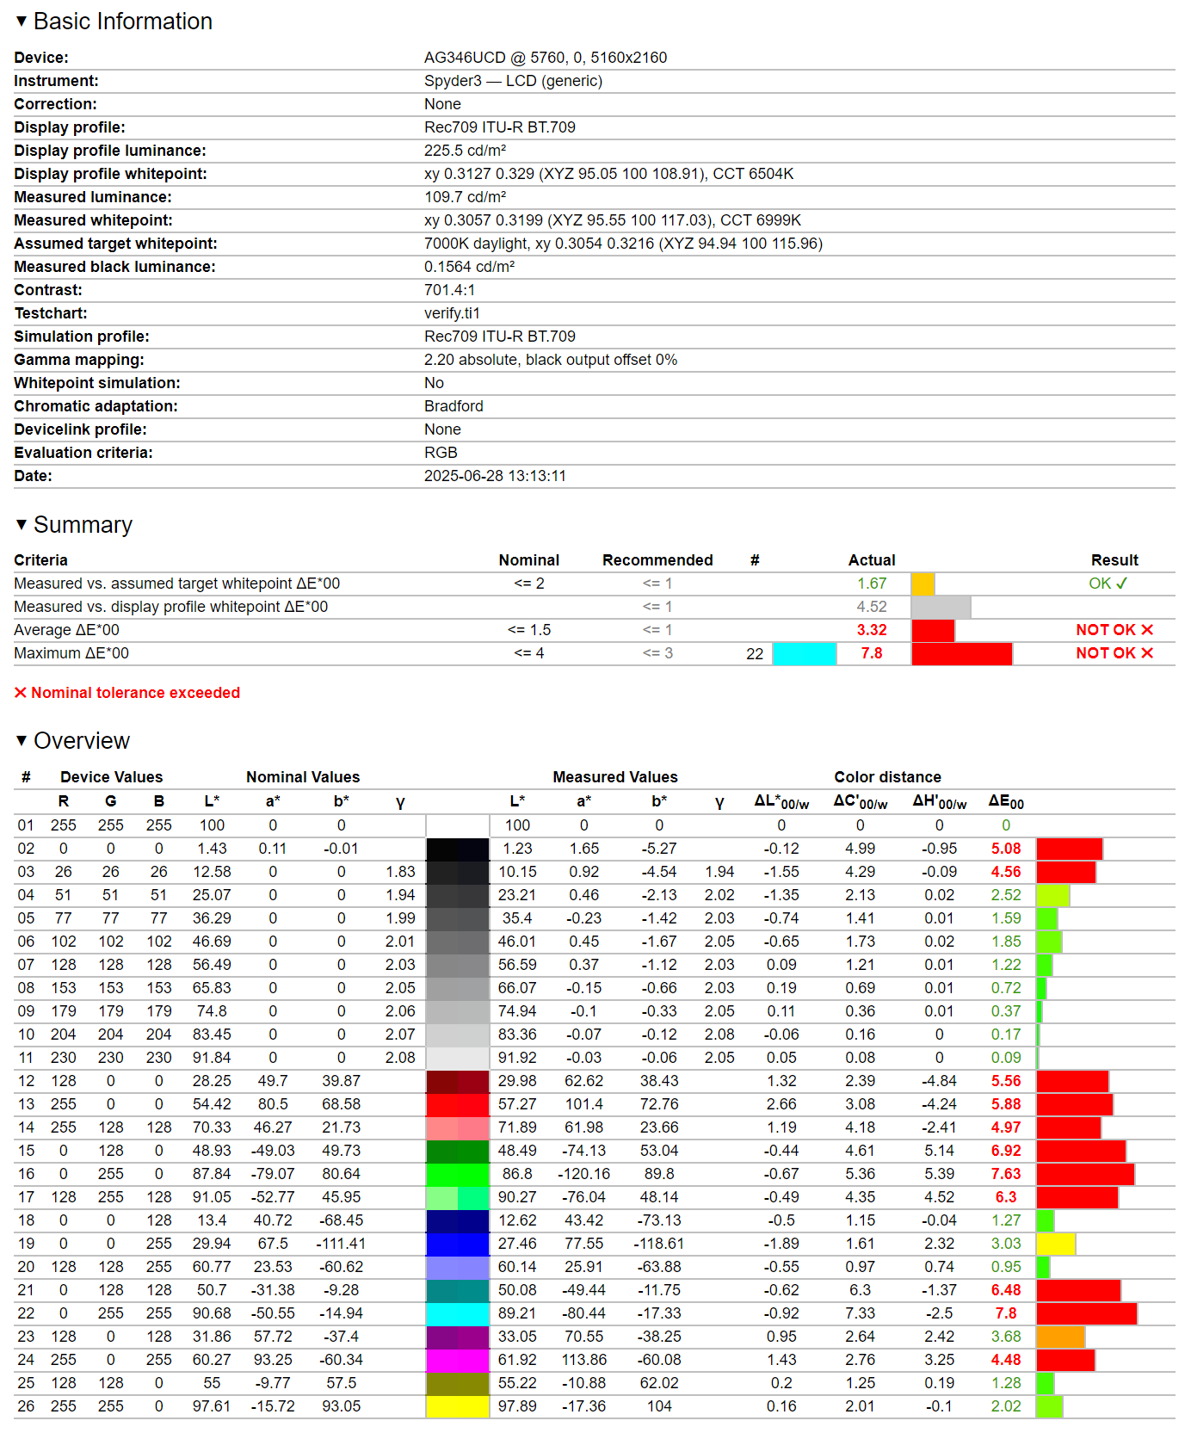Image resolution: width=1191 pixels, height=1433 pixels.
Task: Click the 7.8 ΔE00 value in row 22
Action: click(x=1005, y=1313)
